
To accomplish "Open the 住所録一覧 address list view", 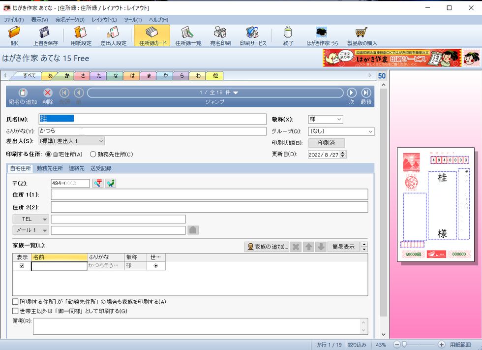I will pos(188,35).
